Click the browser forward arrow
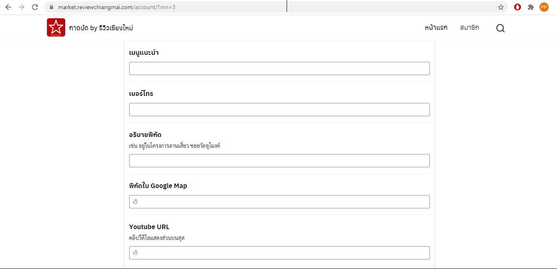 tap(22, 7)
